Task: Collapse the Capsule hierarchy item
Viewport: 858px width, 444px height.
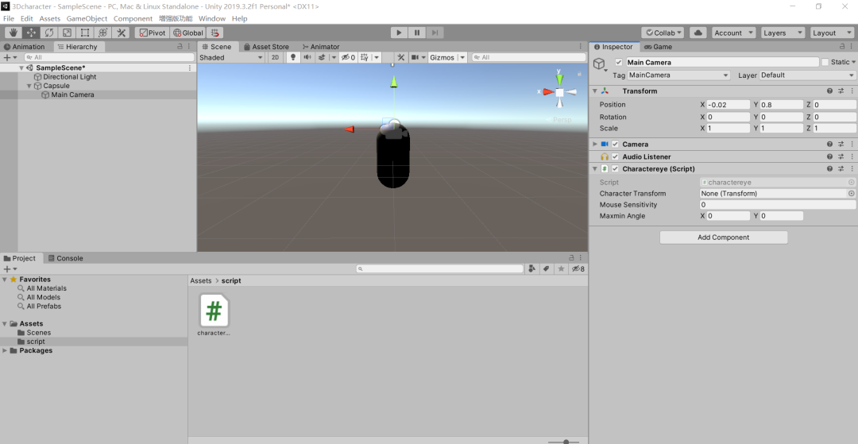Action: pos(29,86)
